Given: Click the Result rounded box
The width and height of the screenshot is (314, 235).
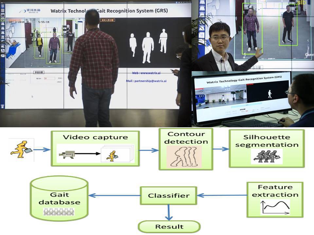Looking at the screenshot, I should pyautogui.click(x=169, y=227).
